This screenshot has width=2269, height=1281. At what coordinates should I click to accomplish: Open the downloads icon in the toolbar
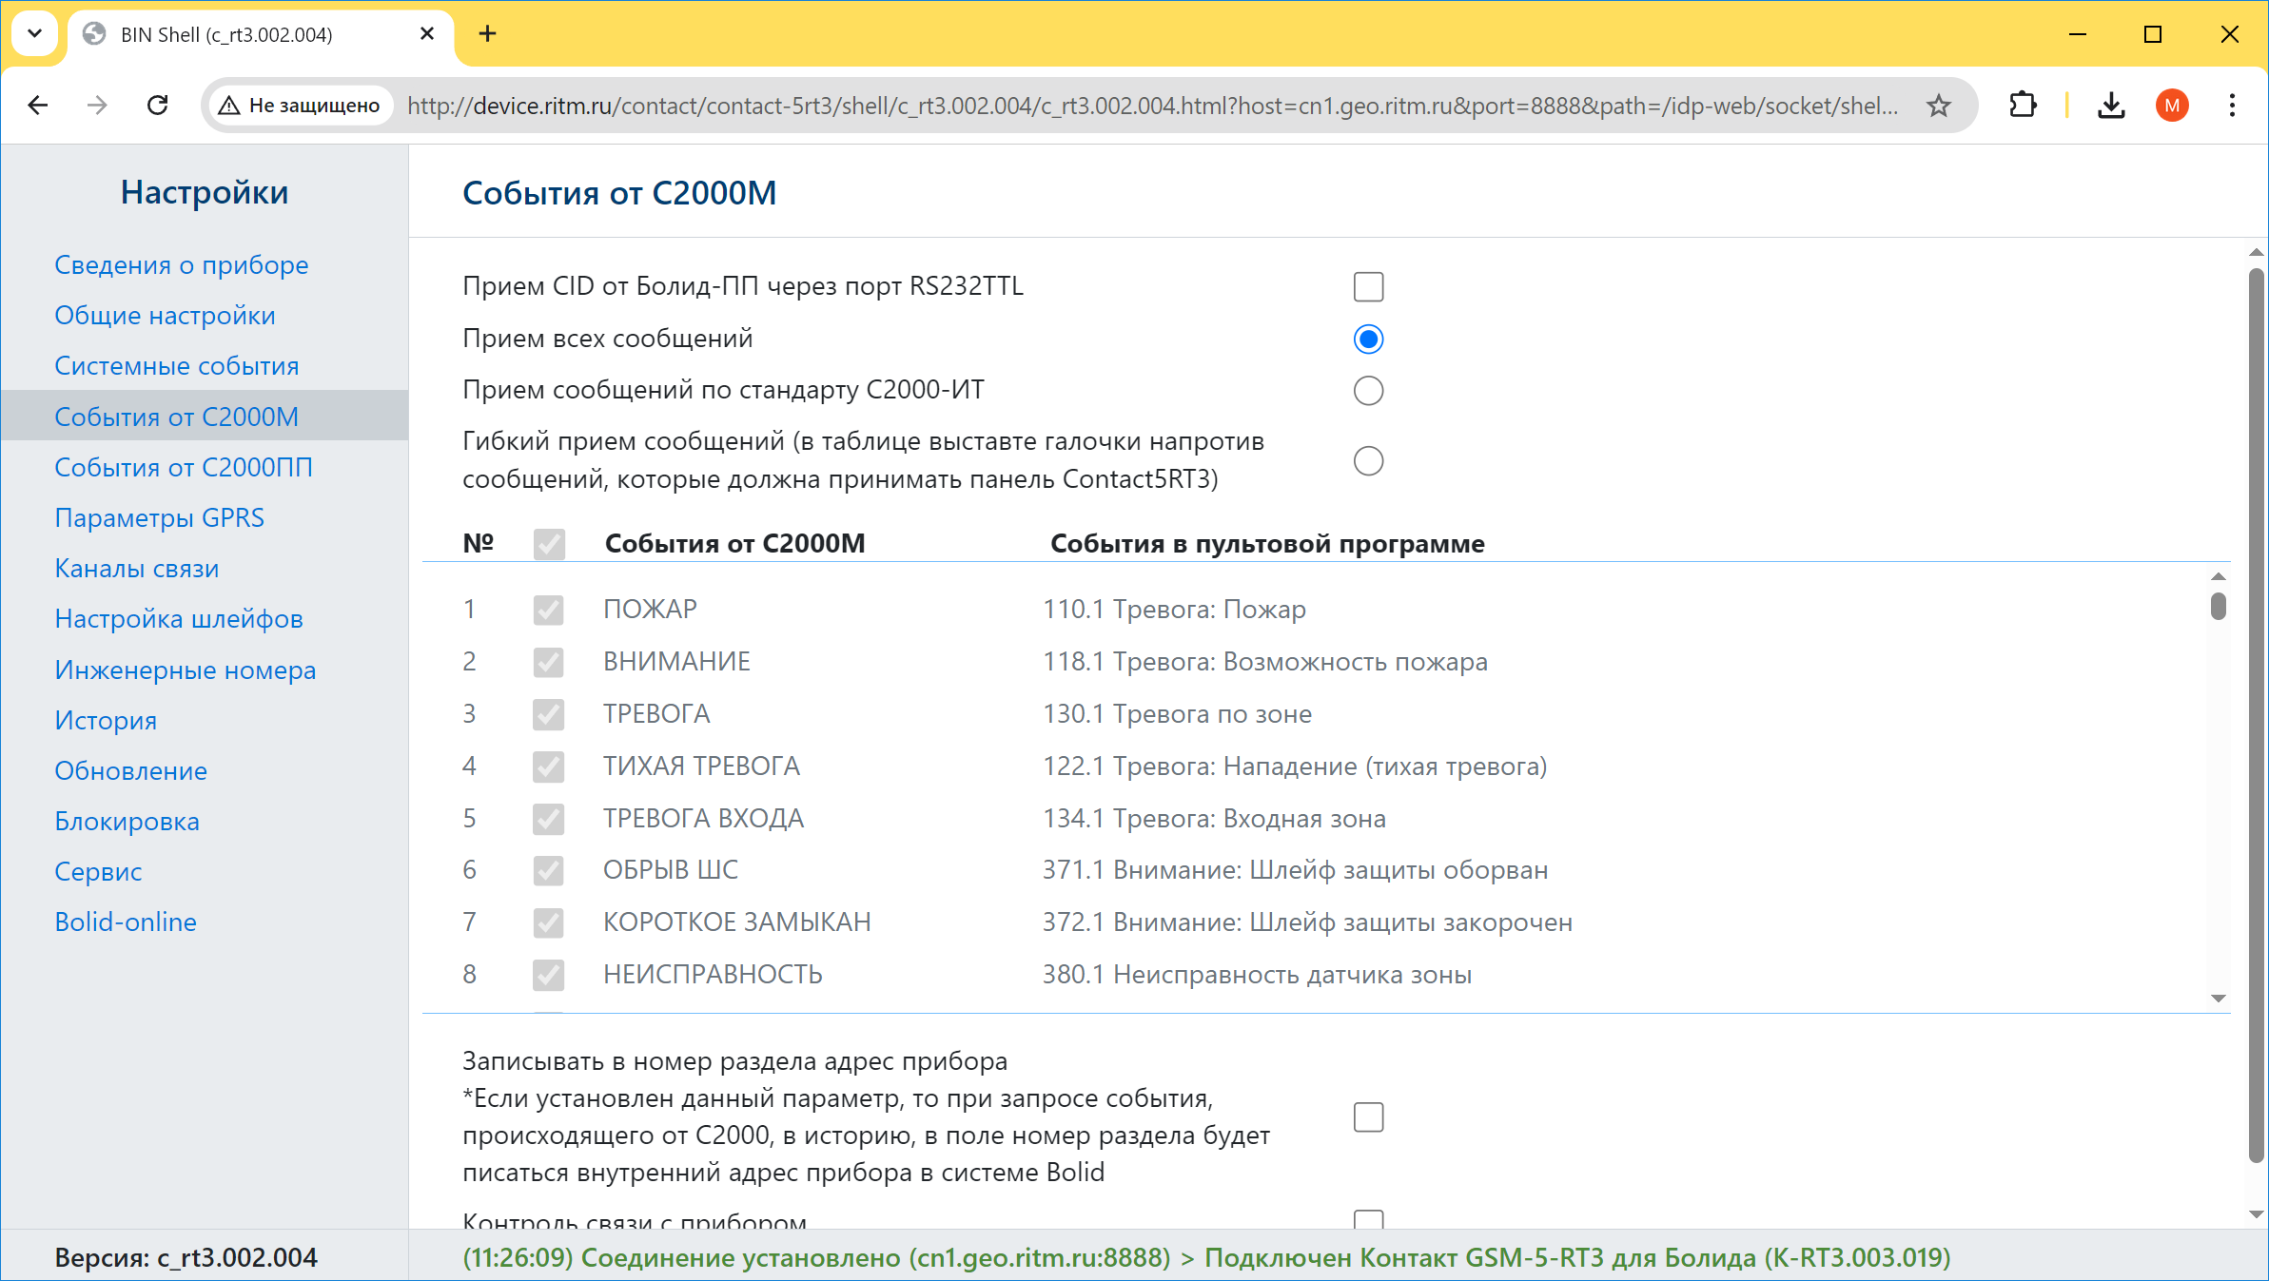click(2111, 106)
